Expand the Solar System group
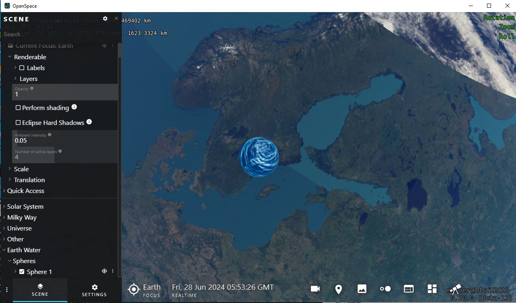 coord(4,206)
